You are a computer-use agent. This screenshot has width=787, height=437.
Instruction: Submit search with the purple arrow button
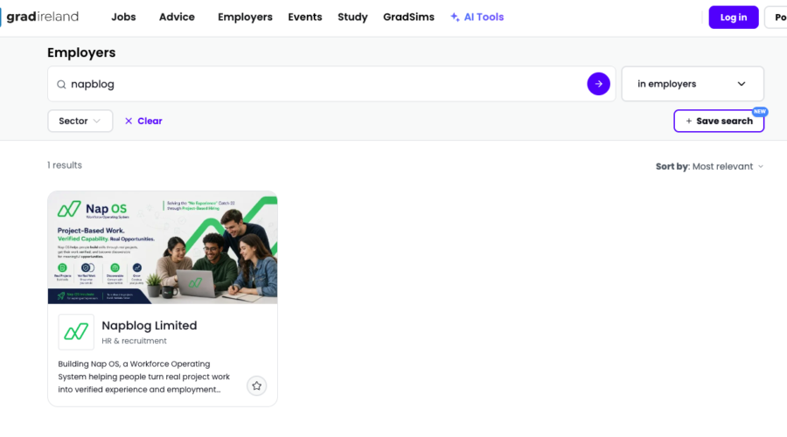click(598, 84)
